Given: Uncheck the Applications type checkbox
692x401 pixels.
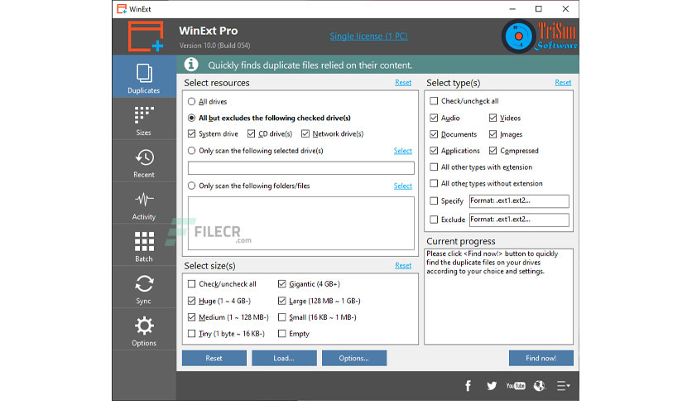Looking at the screenshot, I should coord(434,151).
